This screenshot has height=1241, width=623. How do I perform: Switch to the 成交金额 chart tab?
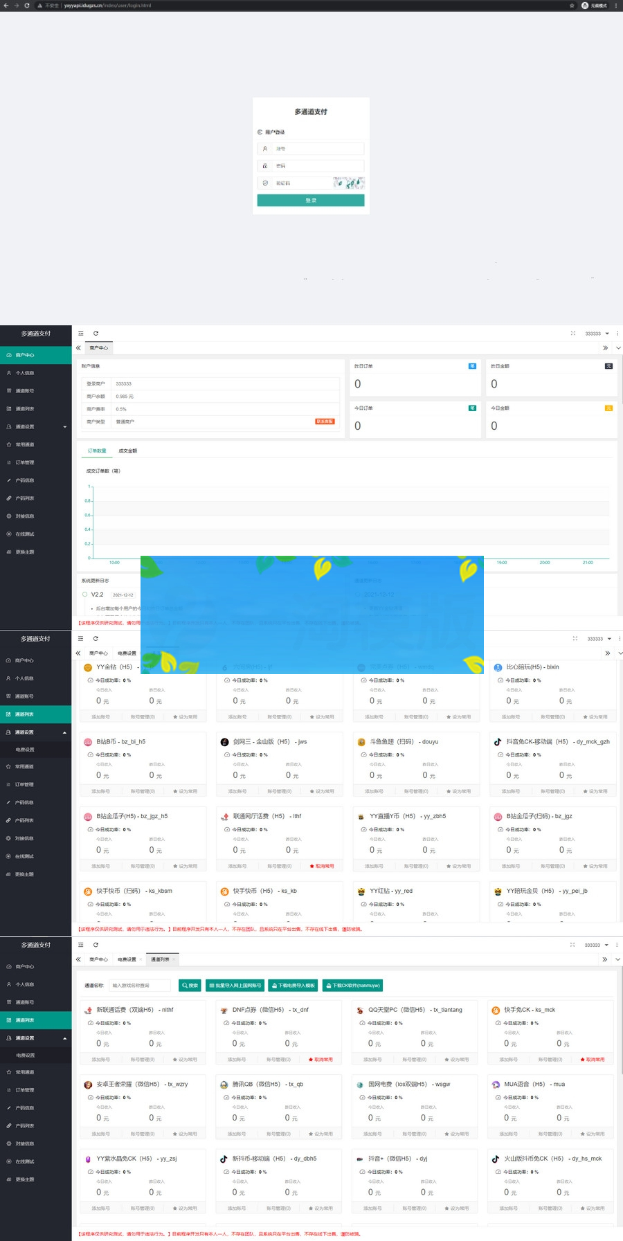[127, 451]
